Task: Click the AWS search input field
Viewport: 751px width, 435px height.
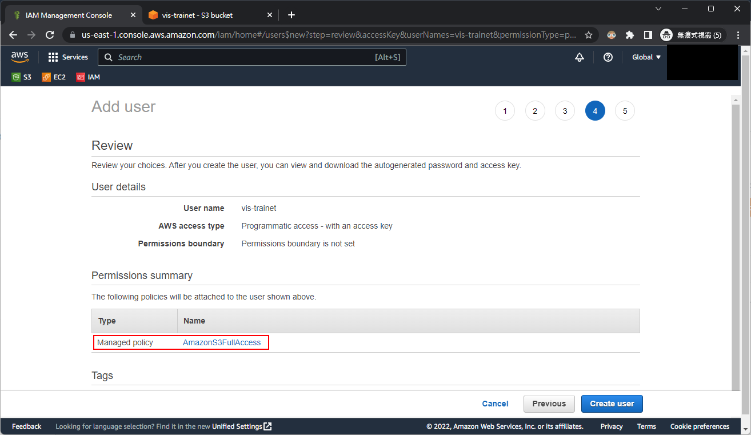Action: [252, 57]
